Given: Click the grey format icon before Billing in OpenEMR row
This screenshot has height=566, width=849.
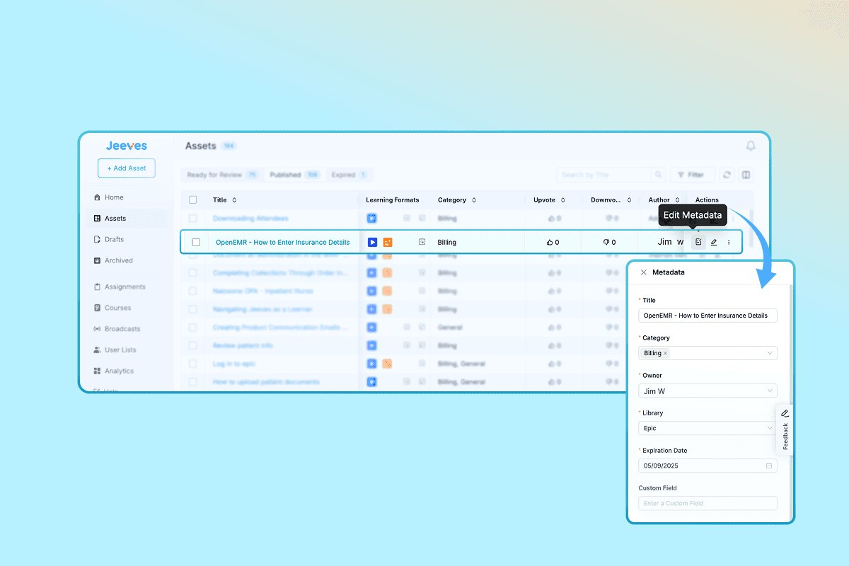Looking at the screenshot, I should [x=422, y=242].
